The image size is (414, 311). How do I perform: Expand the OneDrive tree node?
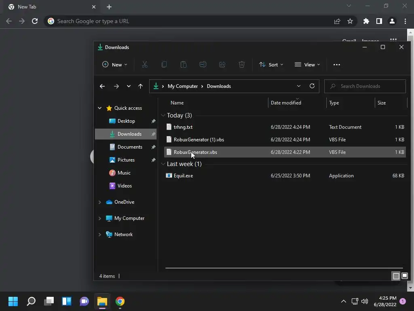coord(99,202)
